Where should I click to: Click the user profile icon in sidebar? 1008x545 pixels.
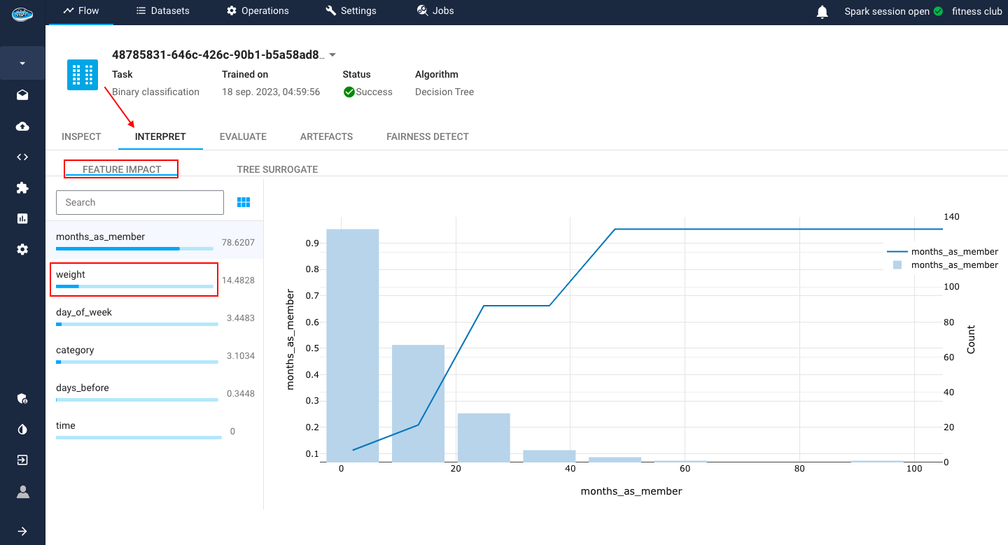[x=22, y=492]
